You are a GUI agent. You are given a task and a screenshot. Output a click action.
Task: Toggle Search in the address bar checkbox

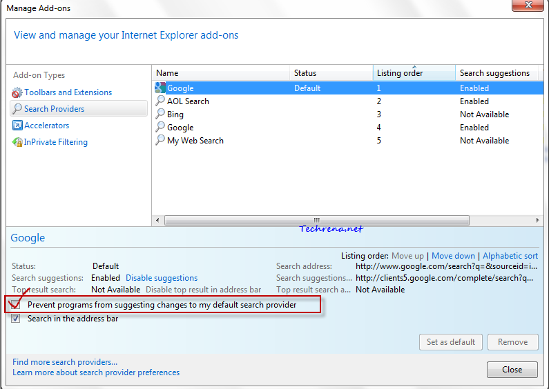15,319
